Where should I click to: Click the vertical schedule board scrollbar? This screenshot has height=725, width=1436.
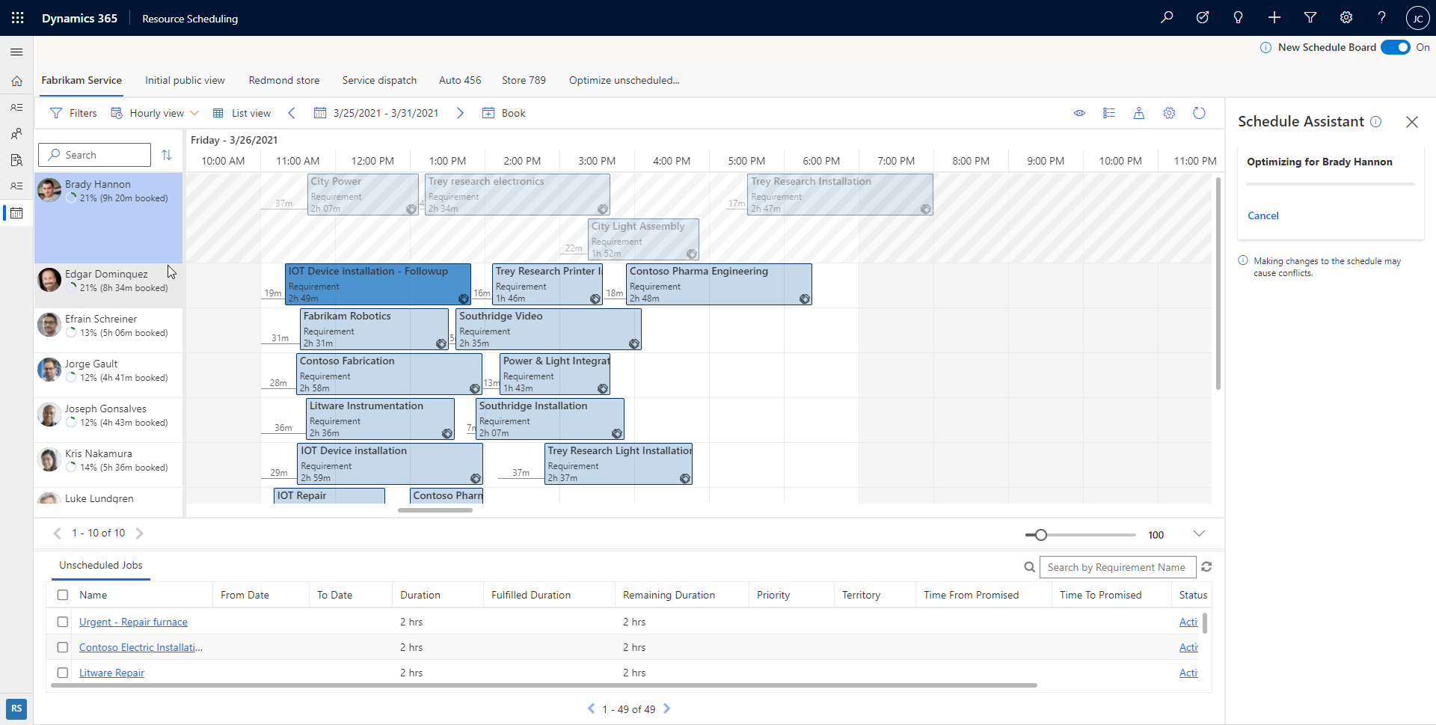pos(1218,283)
